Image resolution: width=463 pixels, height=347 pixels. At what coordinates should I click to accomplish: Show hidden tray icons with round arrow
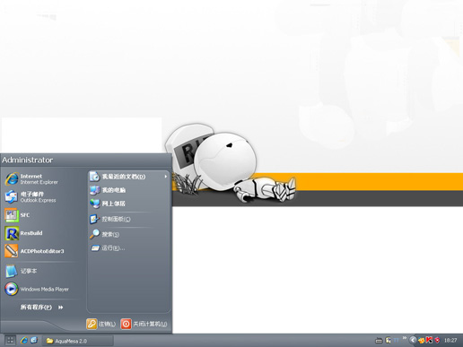click(413, 340)
